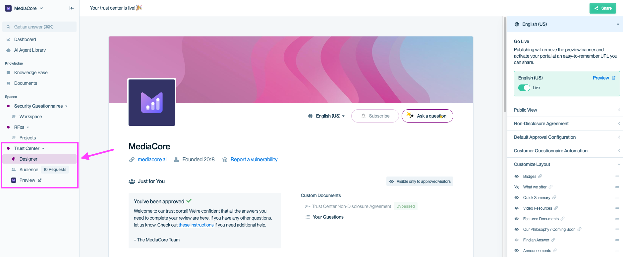Click the Dashboard chart icon in sidebar
Viewport: 623px width, 257px height.
click(x=8, y=39)
